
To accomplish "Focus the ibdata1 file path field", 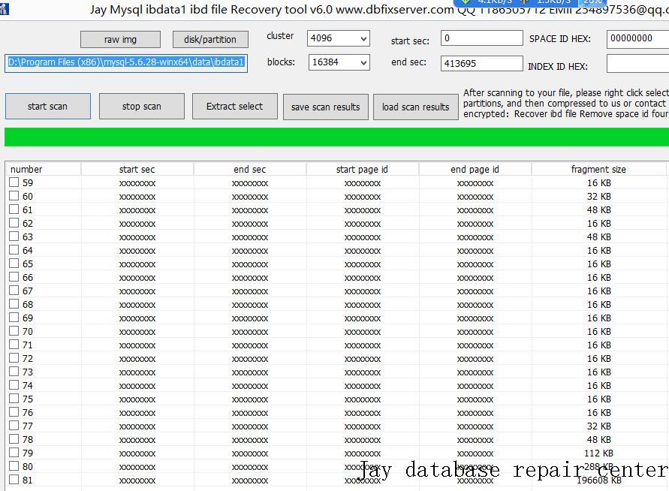I will pyautogui.click(x=126, y=63).
